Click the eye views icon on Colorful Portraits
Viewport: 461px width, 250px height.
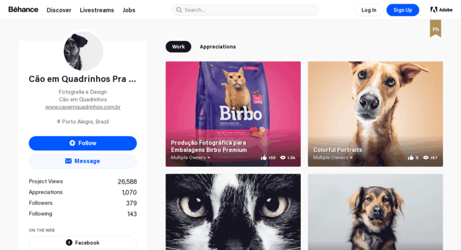click(425, 157)
